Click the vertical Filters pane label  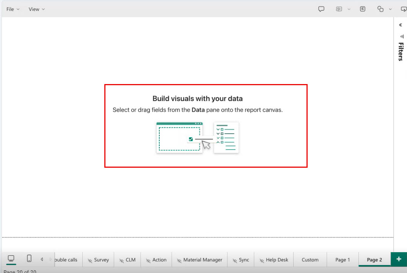(401, 51)
